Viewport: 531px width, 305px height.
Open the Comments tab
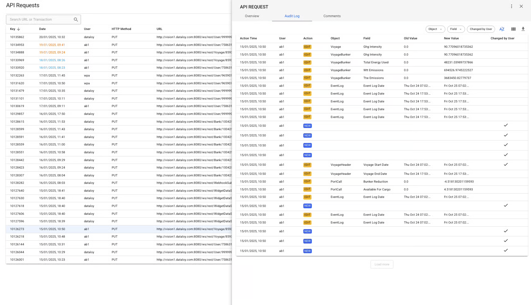[x=332, y=16]
